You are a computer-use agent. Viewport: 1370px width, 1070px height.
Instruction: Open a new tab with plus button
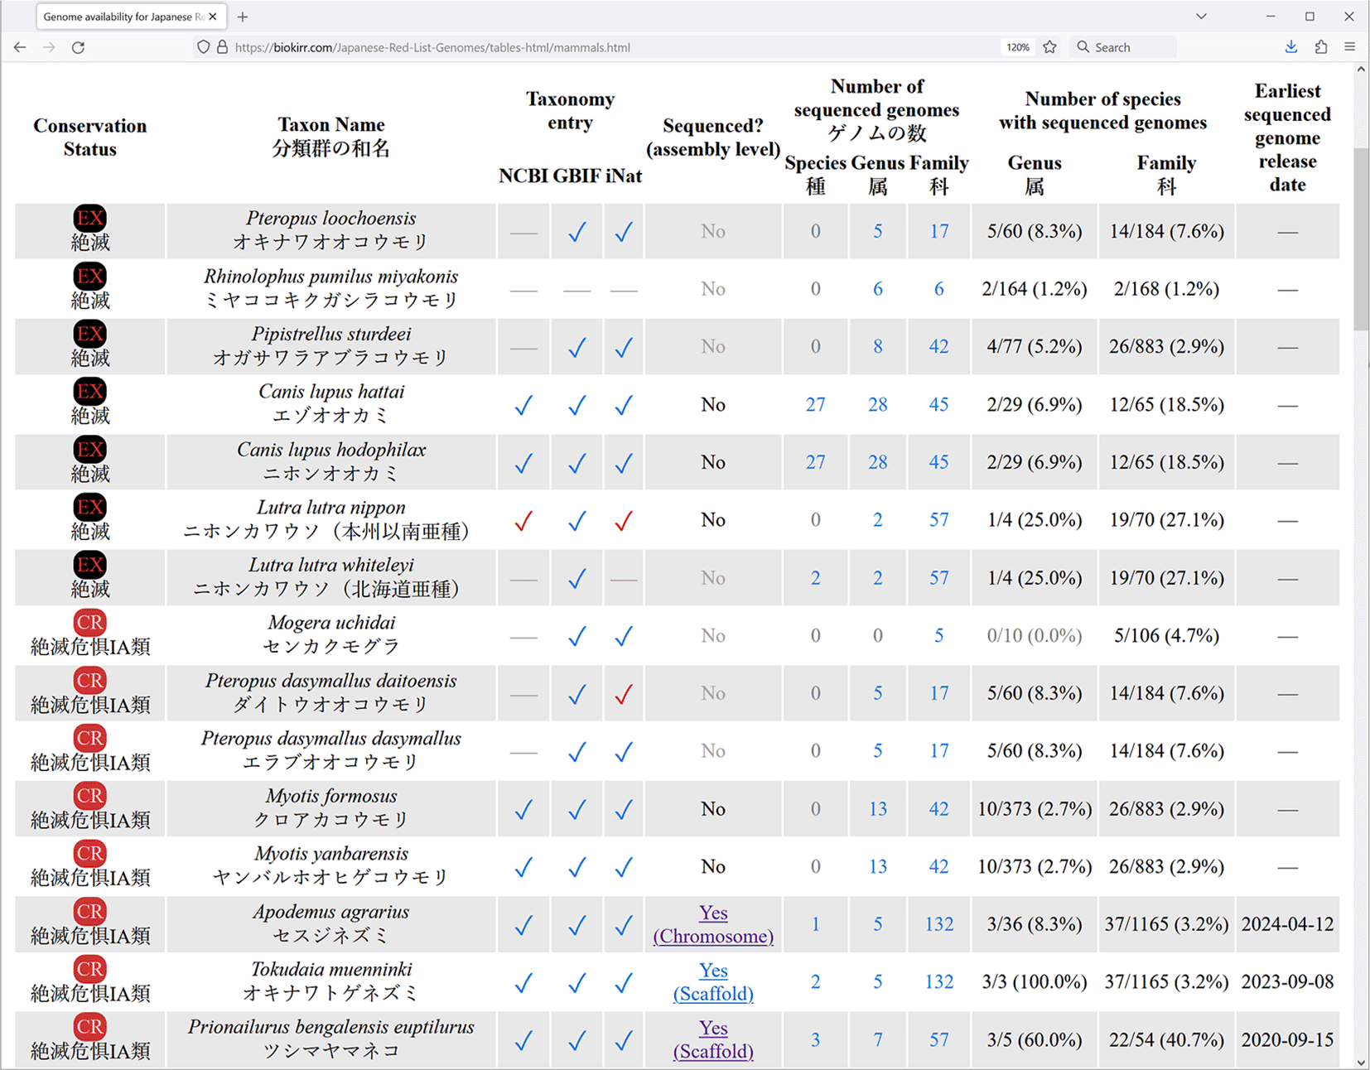243,17
